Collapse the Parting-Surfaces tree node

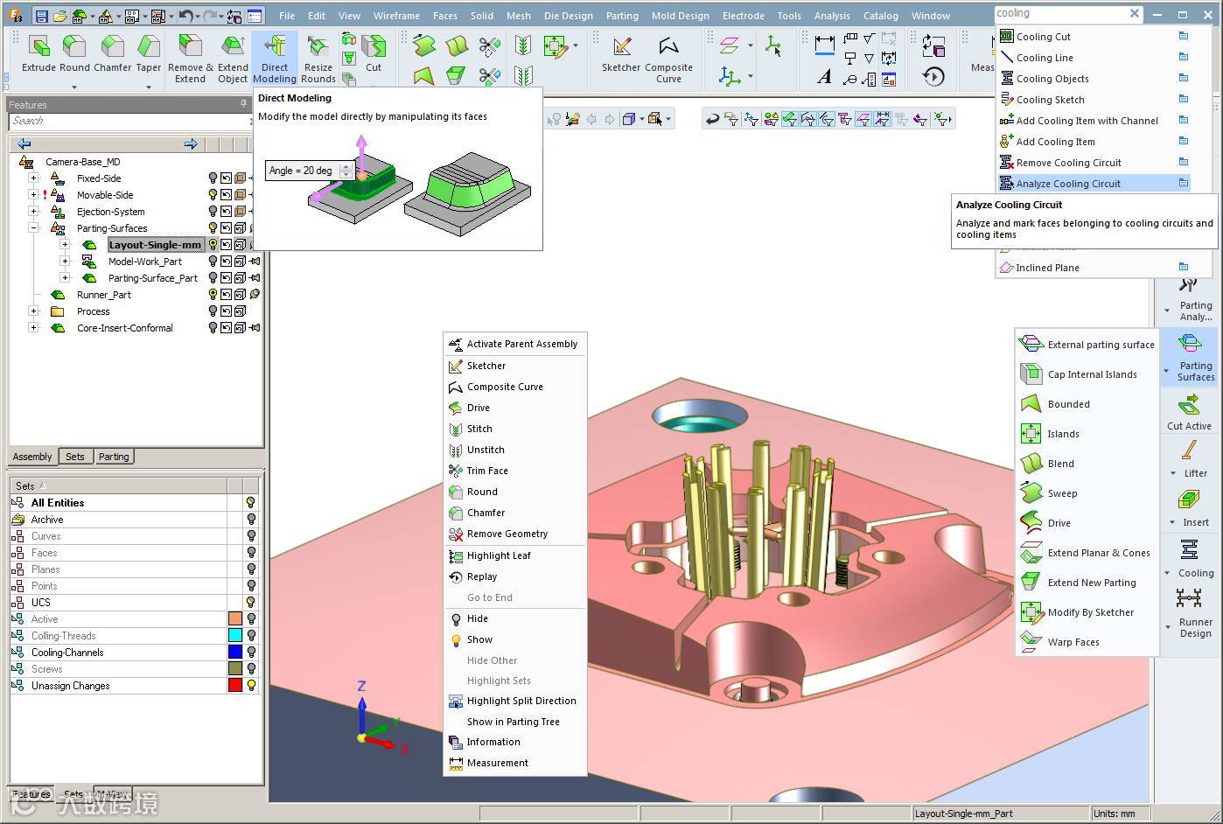[33, 228]
